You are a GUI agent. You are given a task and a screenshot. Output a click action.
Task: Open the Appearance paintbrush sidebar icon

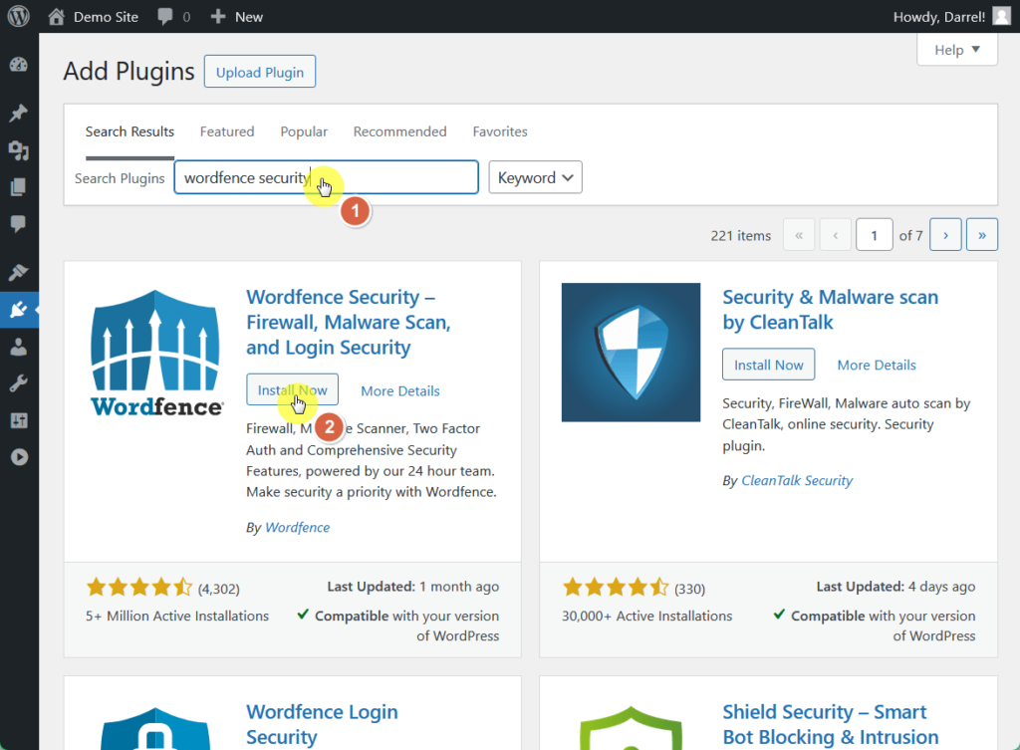[18, 272]
